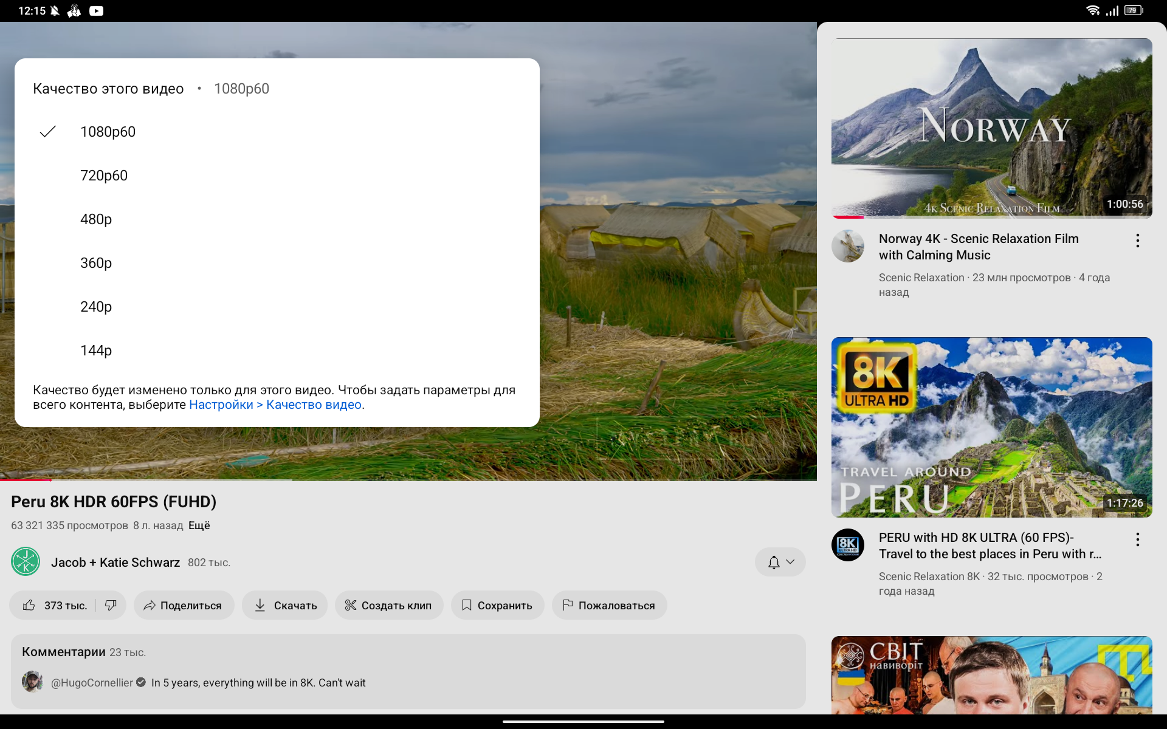Tap the Сохранить bookmark button
This screenshot has height=729, width=1167.
pyautogui.click(x=497, y=605)
